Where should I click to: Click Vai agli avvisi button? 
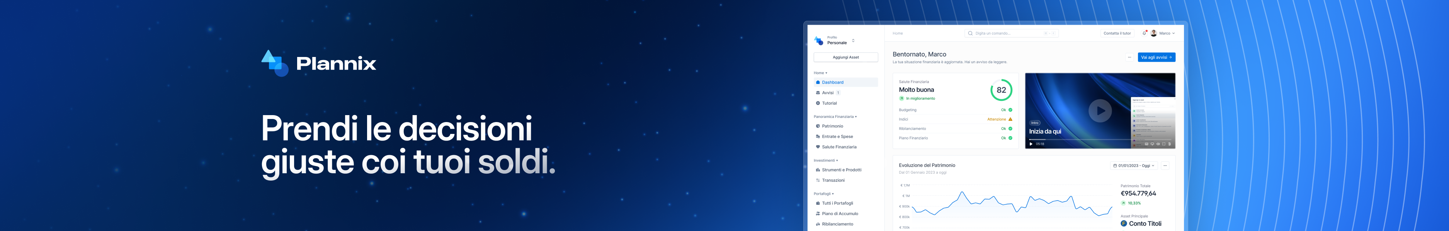(1156, 57)
